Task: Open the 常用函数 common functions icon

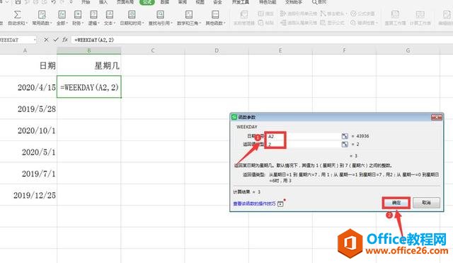Action: pyautogui.click(x=42, y=14)
